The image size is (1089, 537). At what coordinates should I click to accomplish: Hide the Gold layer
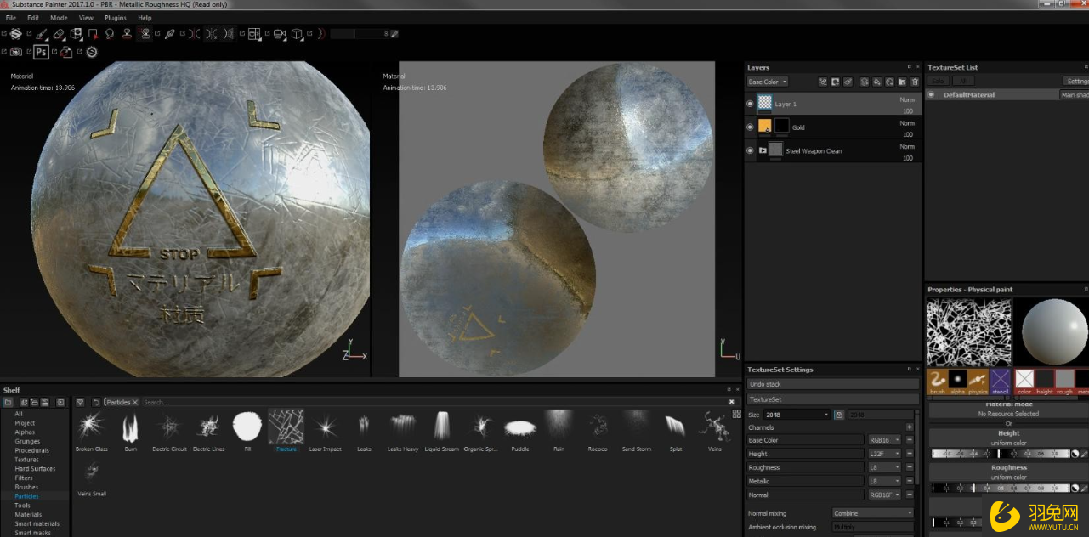tap(750, 127)
